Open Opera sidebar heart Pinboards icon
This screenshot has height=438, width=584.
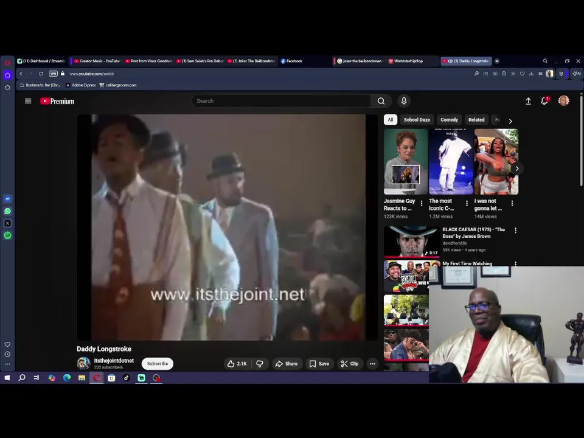[7, 344]
